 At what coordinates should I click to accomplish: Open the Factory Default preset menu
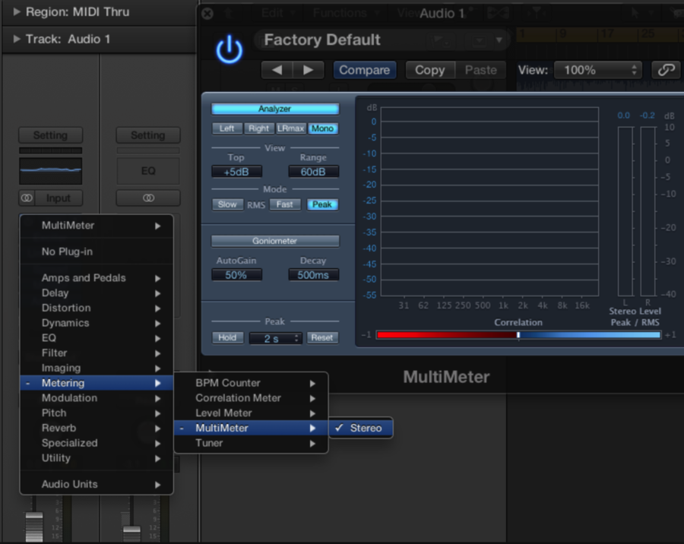[x=382, y=40]
